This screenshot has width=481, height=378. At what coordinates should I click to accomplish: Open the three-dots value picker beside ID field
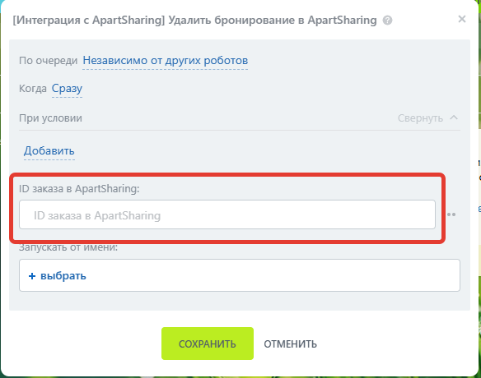451,214
